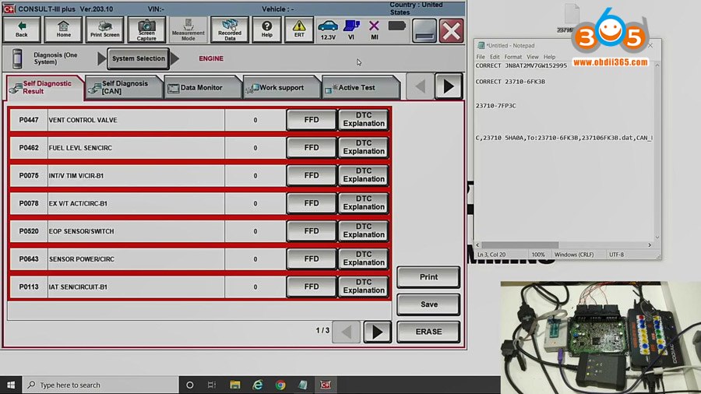The height and width of the screenshot is (394, 701).
Task: Go to previous DTC page arrow
Action: (346, 332)
